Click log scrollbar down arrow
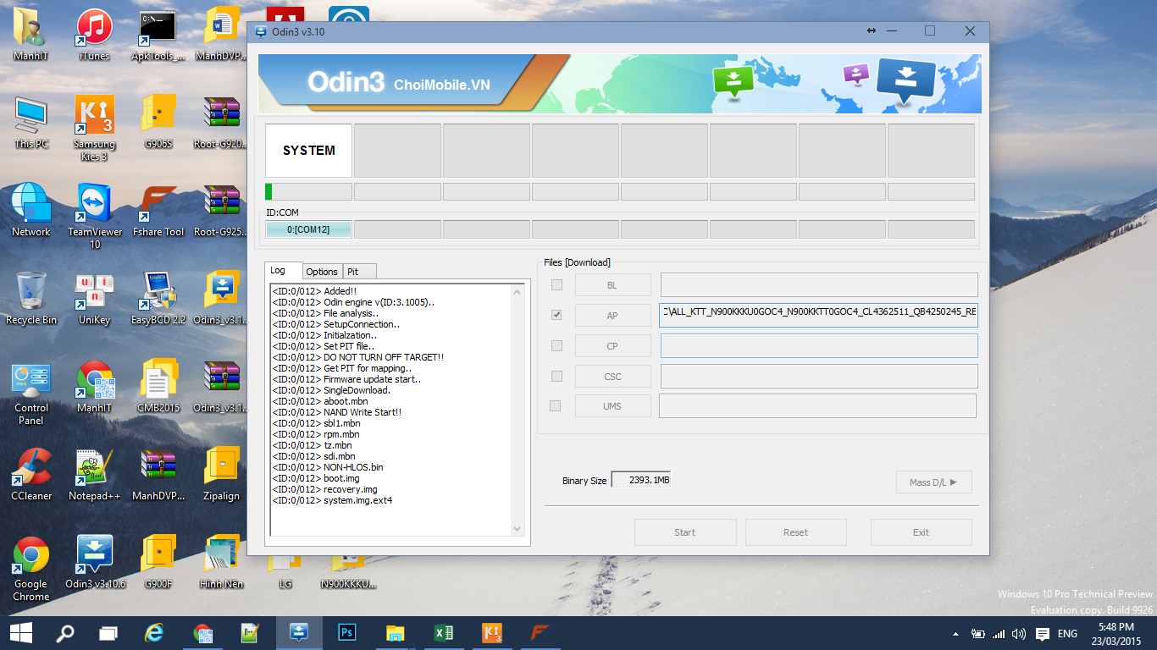This screenshot has width=1157, height=650. [518, 529]
